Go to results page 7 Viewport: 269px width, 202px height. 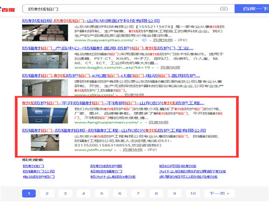pos(138,193)
